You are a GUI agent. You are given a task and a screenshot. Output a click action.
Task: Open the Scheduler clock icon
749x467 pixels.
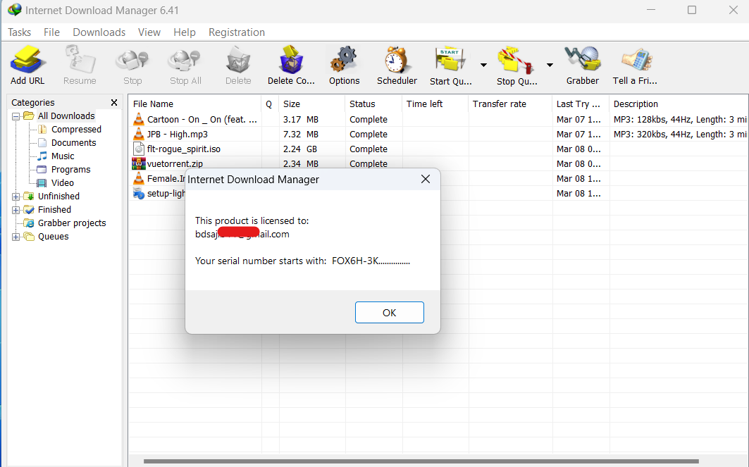(x=397, y=60)
